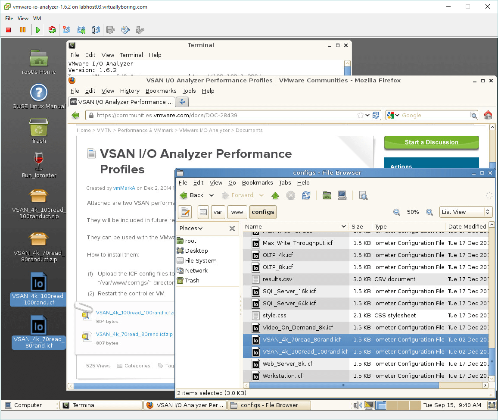Open the List View mode dropdown

[466, 212]
